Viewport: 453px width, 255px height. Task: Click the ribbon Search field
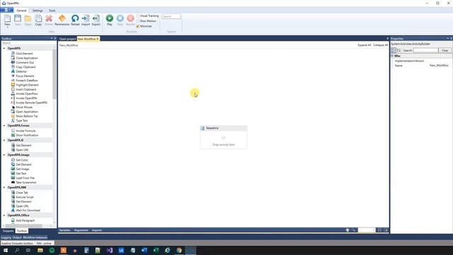coord(171,16)
